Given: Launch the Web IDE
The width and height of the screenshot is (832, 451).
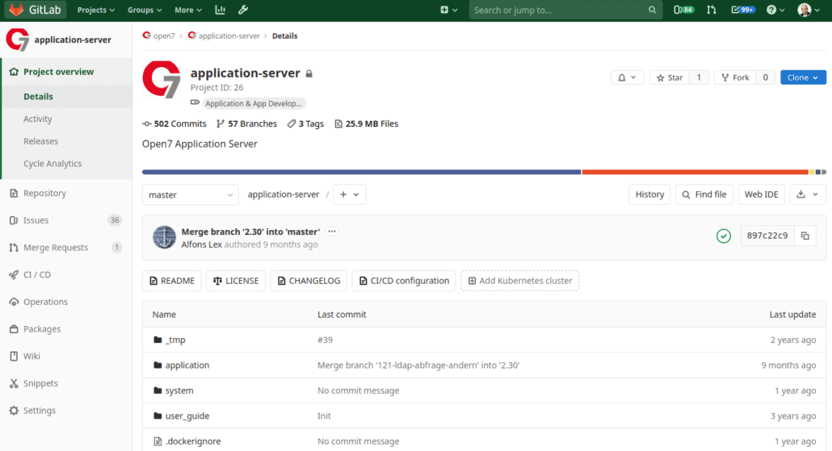Looking at the screenshot, I should coord(761,194).
